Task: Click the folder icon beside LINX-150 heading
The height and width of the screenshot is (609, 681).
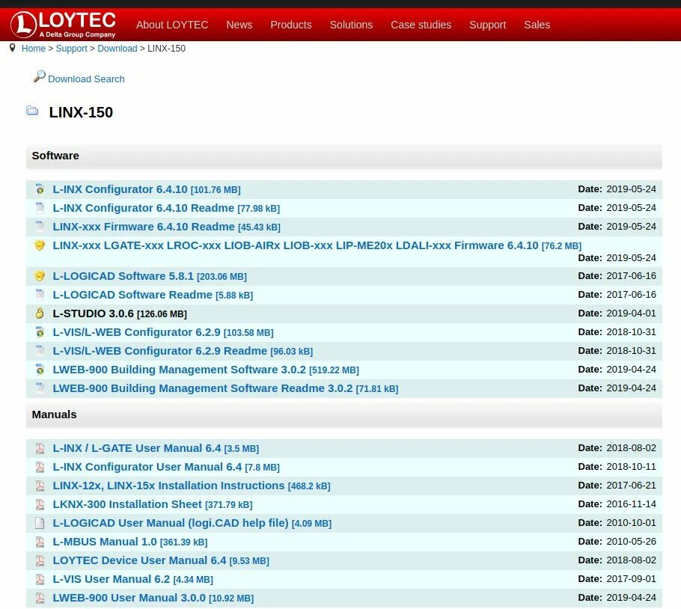Action: point(32,110)
